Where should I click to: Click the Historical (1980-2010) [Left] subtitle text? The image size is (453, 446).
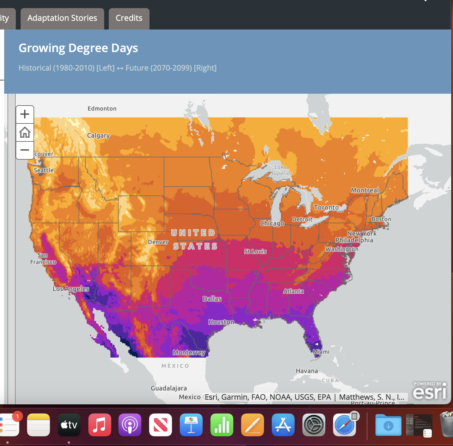(x=67, y=68)
